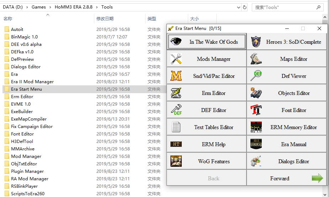
Task: Click the folder icon beside Autoit
Action: pyautogui.click(x=7, y=30)
